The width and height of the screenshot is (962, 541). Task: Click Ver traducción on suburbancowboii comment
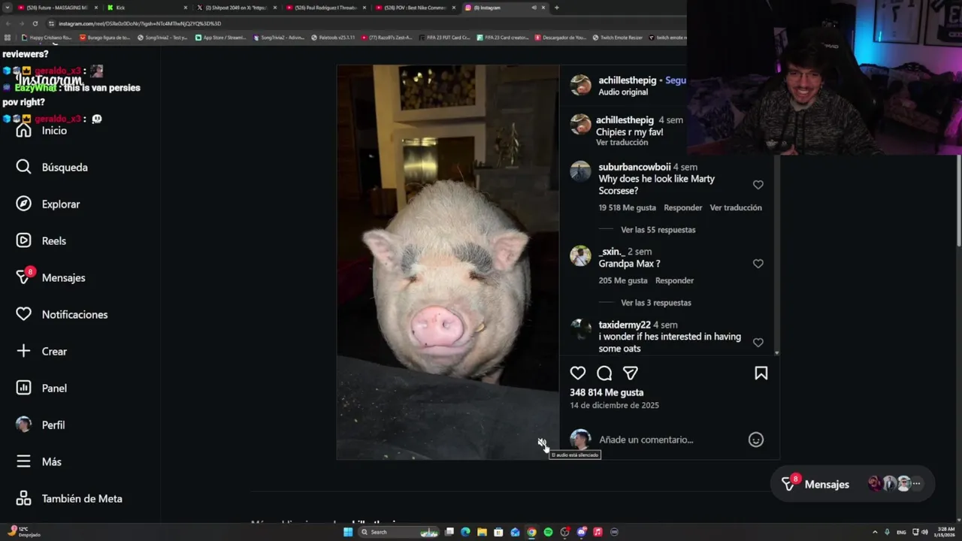click(x=736, y=207)
